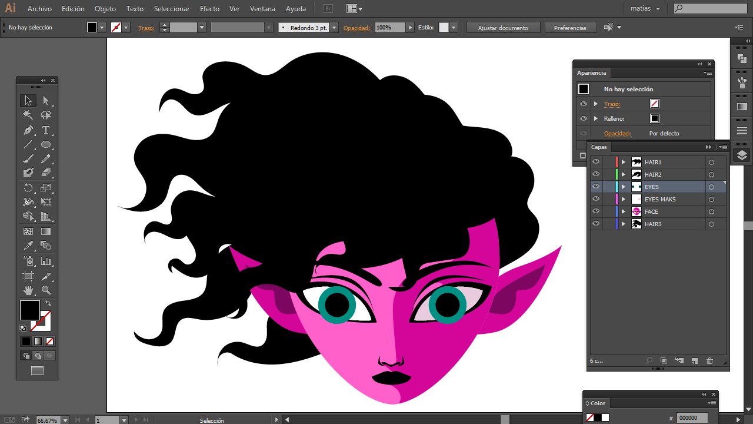Screen dimensions: 753x424
Task: Select the Column Graph tool
Action: tap(46, 261)
